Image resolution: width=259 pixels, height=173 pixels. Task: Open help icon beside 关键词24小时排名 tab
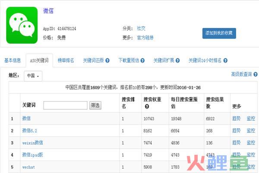pos(225,61)
